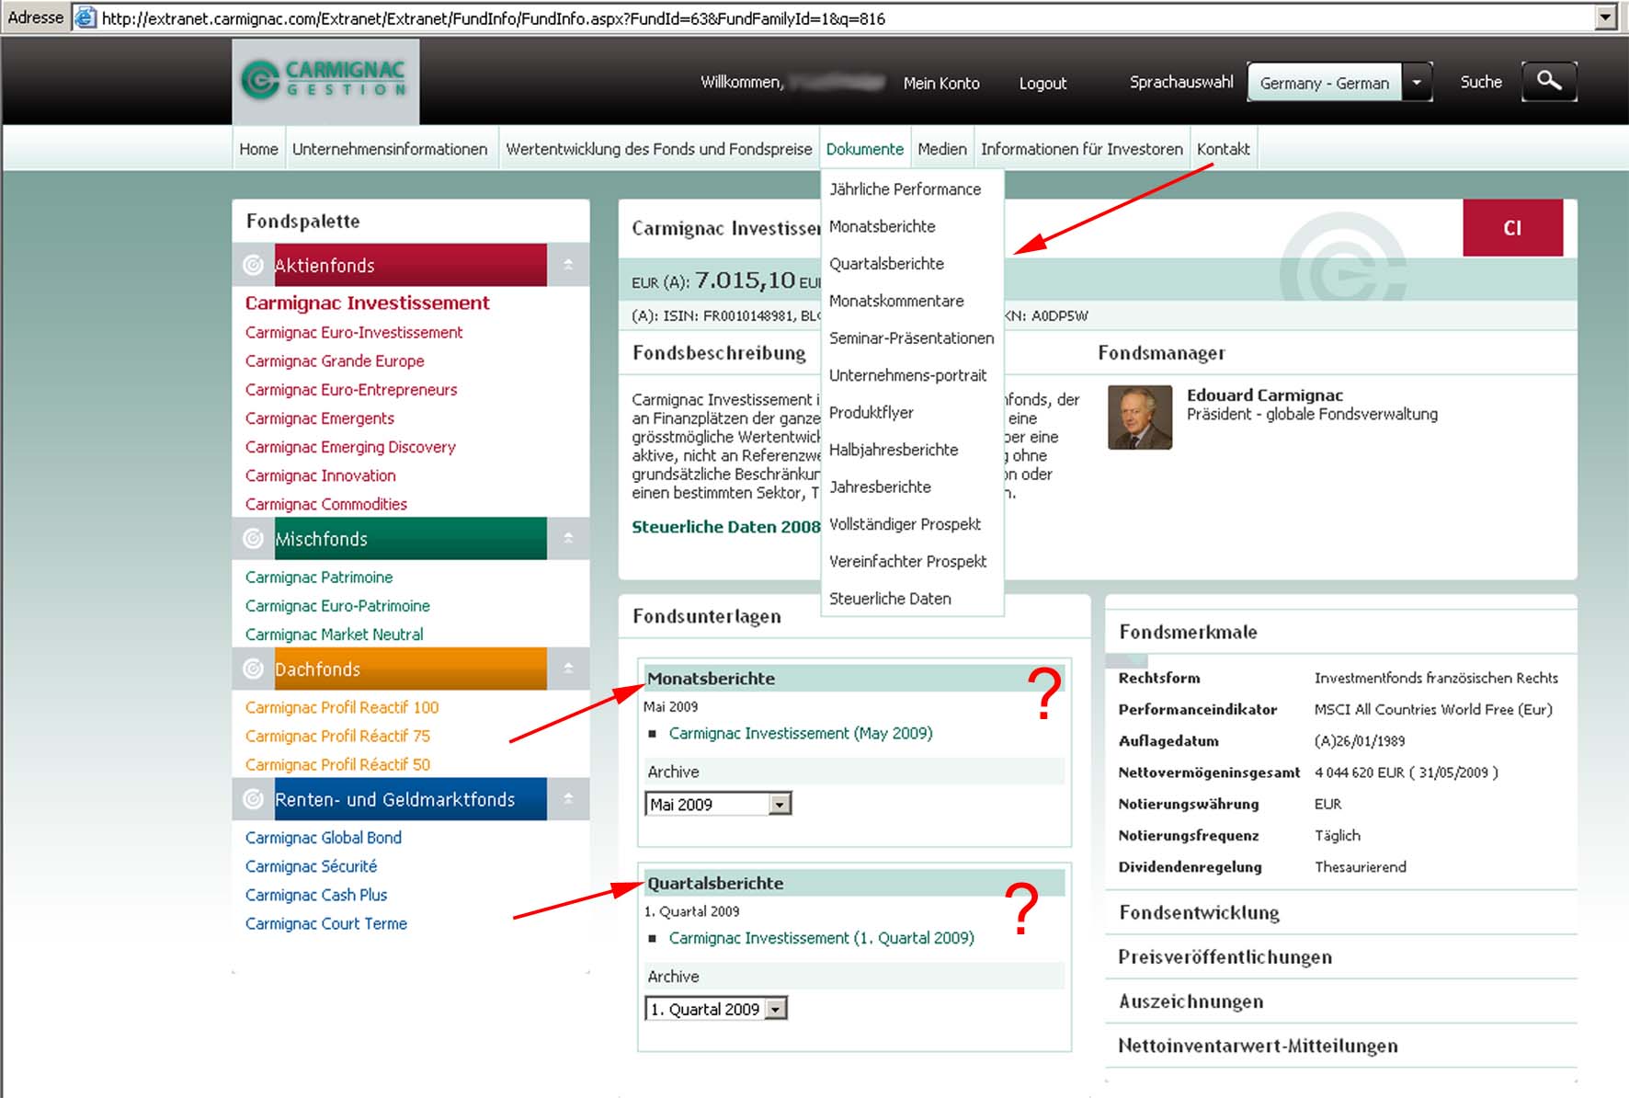Screen dimensions: 1629x1098
Task: Select Vollständiger Prospekt from the menu
Action: (906, 524)
